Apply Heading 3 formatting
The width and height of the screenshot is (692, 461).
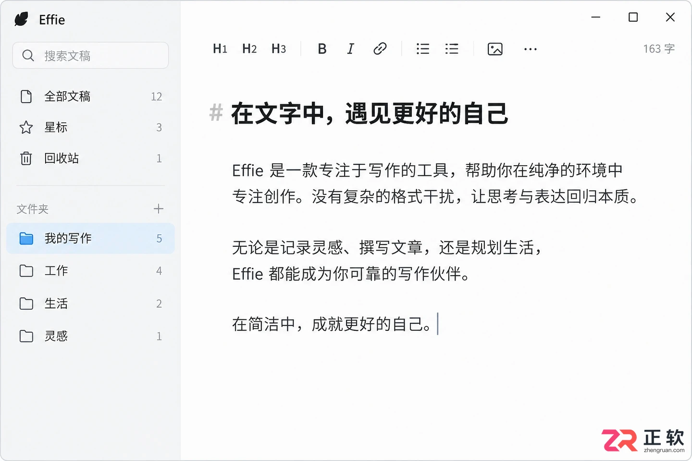coord(279,49)
